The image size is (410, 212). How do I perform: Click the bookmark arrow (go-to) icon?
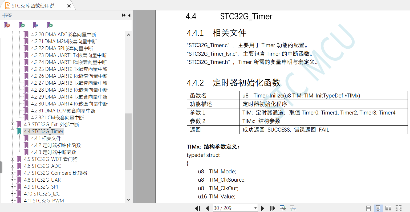[36, 25]
